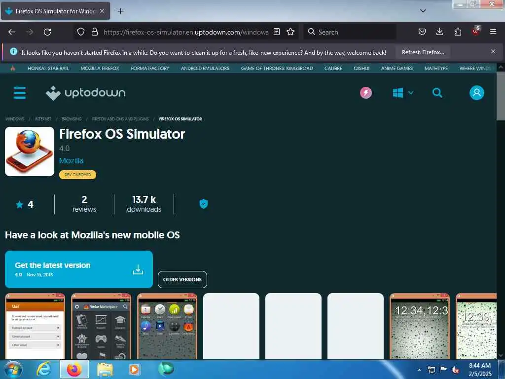
Task: Open HONKAI: STAR RAIL trending link
Action: tap(48, 68)
